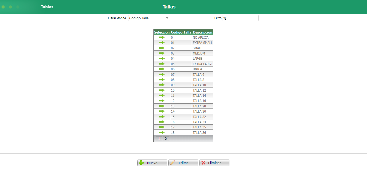Click the Eliminar button
Viewport: 367px width, 175px height.
coord(214,163)
